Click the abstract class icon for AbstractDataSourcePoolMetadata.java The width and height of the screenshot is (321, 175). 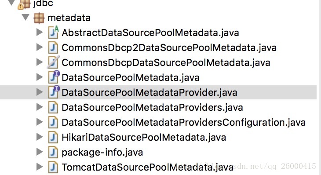[54, 33]
